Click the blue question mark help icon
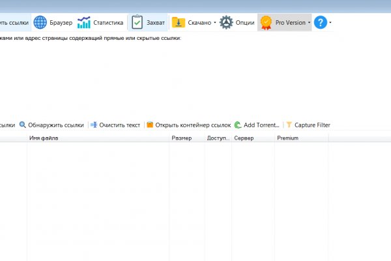The image size is (391, 261). [320, 23]
